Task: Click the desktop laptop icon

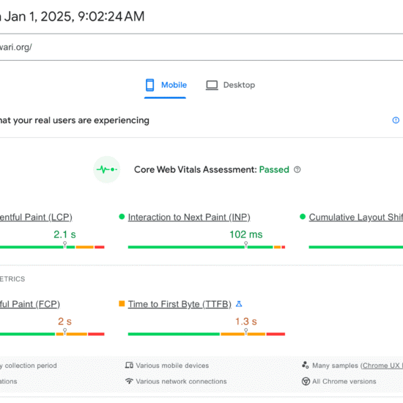Action: pyautogui.click(x=212, y=85)
